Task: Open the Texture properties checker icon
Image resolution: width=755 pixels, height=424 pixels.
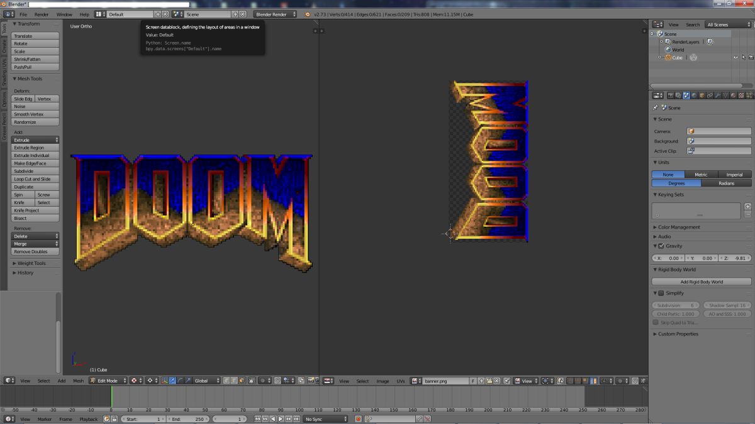Action: click(741, 95)
